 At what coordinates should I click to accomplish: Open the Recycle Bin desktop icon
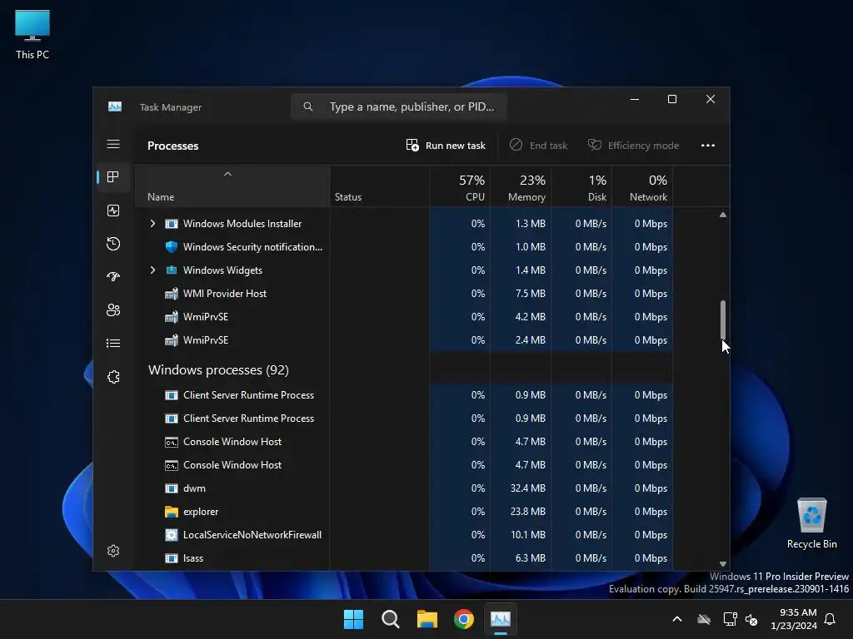point(811,524)
